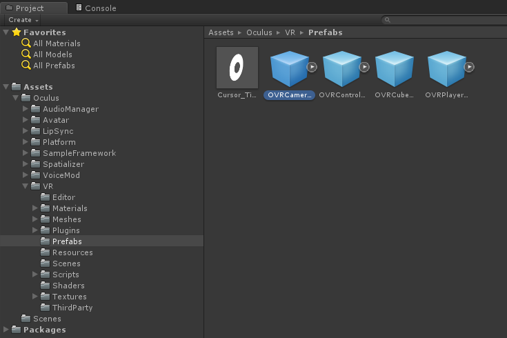Select the OVRControl... prefab cube icon

click(341, 68)
